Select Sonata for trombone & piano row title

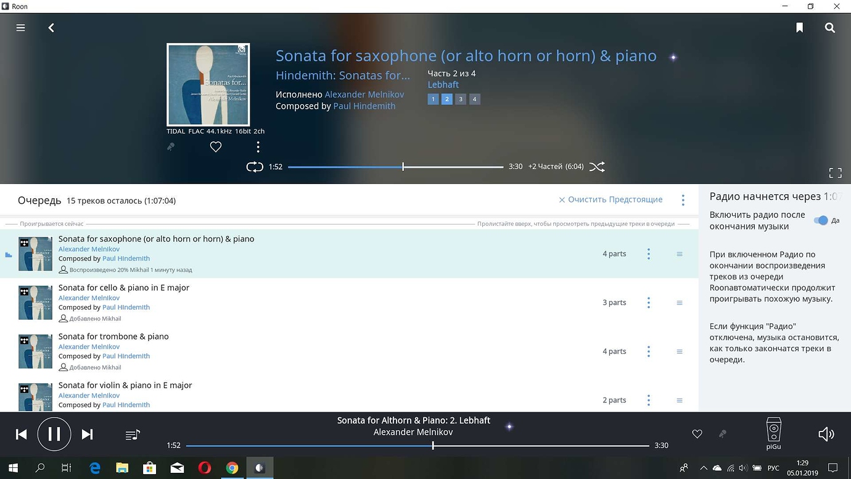click(x=113, y=336)
